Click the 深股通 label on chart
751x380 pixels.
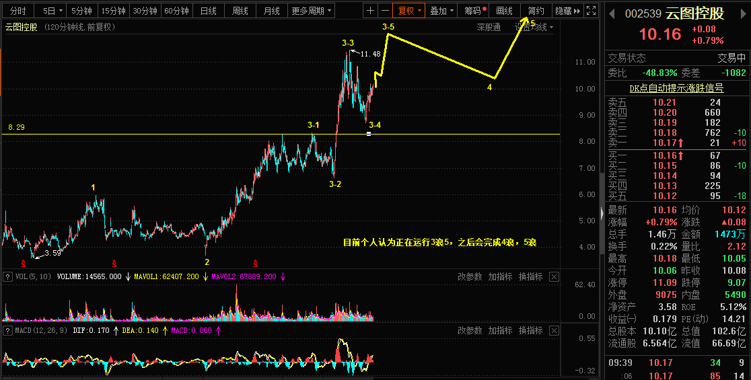click(x=489, y=28)
